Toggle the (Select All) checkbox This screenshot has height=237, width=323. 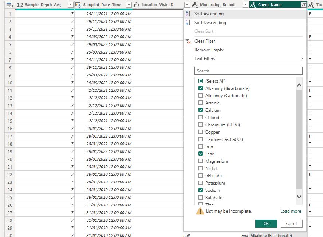click(201, 81)
